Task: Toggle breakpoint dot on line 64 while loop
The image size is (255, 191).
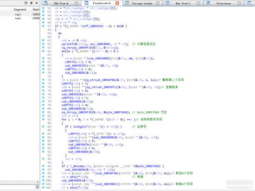Action: tap(43, 51)
